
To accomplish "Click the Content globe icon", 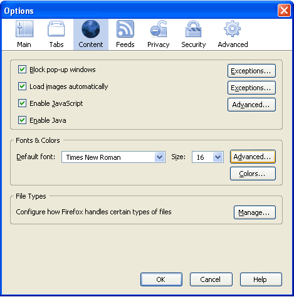I will tap(91, 29).
